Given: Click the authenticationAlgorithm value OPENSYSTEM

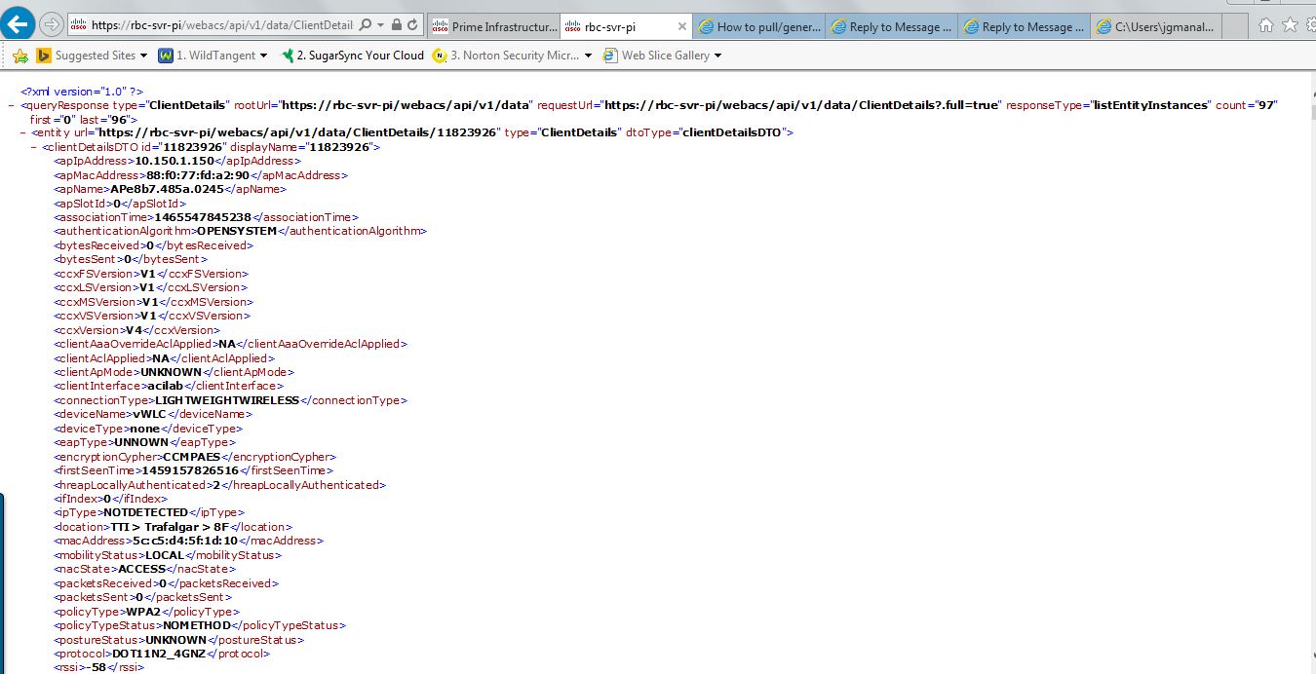Looking at the screenshot, I should (237, 231).
